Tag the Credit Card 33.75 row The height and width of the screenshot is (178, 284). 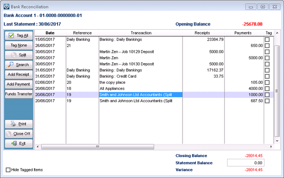click(x=267, y=76)
